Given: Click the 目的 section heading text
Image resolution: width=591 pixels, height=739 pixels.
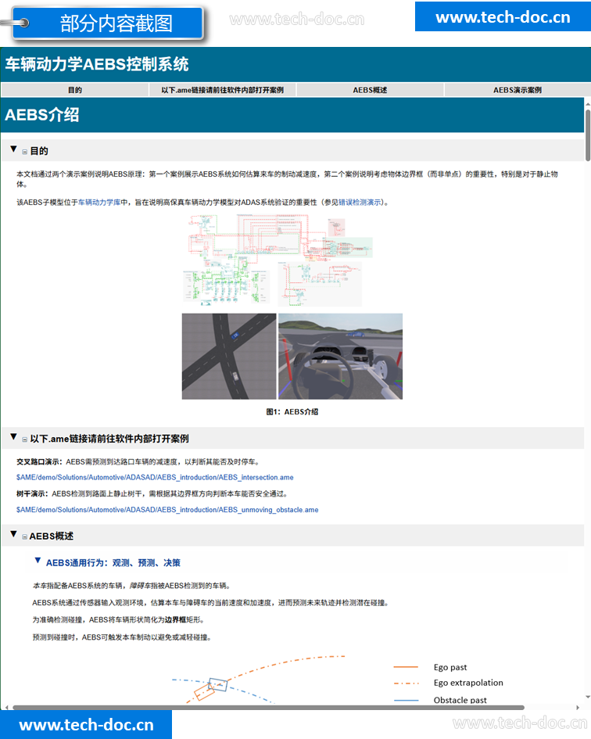Looking at the screenshot, I should (x=39, y=151).
